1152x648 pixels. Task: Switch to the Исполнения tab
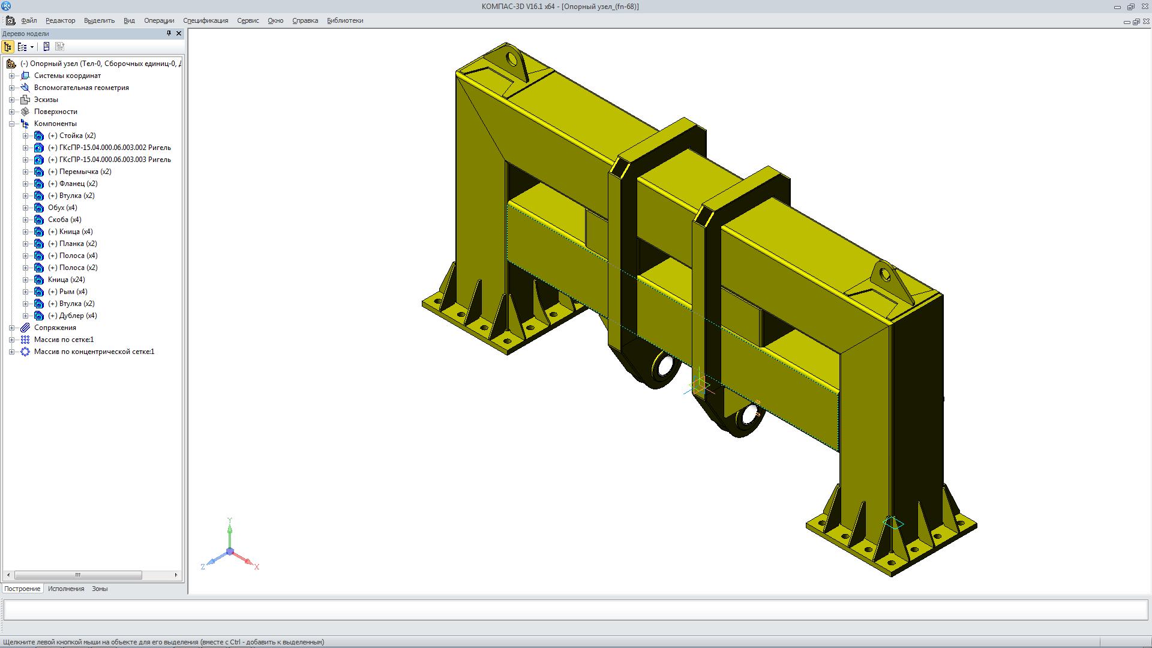(66, 589)
